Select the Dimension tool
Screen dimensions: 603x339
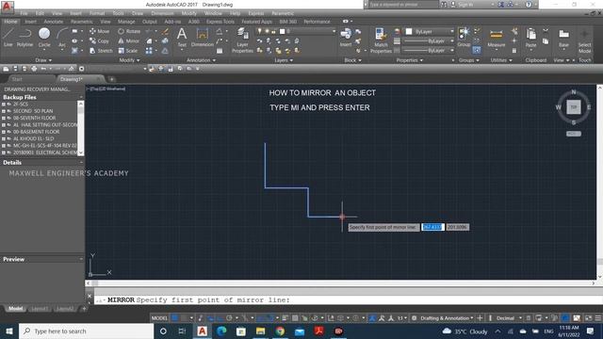203,38
